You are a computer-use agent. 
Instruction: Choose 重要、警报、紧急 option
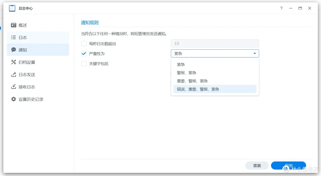(x=215, y=81)
